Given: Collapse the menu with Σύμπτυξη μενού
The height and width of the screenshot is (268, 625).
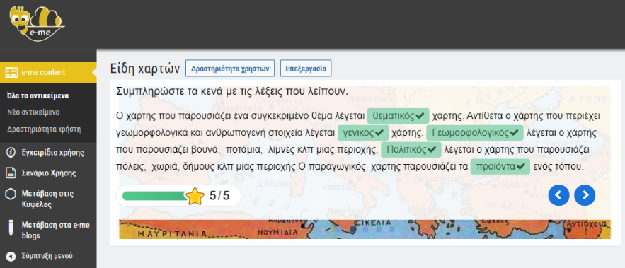Looking at the screenshot, I should 47,256.
